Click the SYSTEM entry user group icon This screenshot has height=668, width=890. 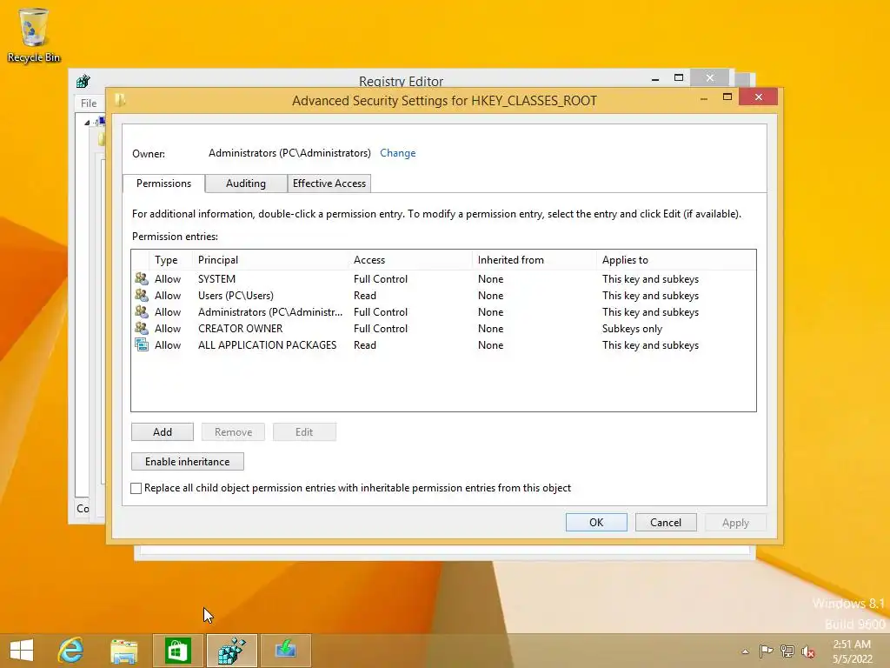click(142, 279)
